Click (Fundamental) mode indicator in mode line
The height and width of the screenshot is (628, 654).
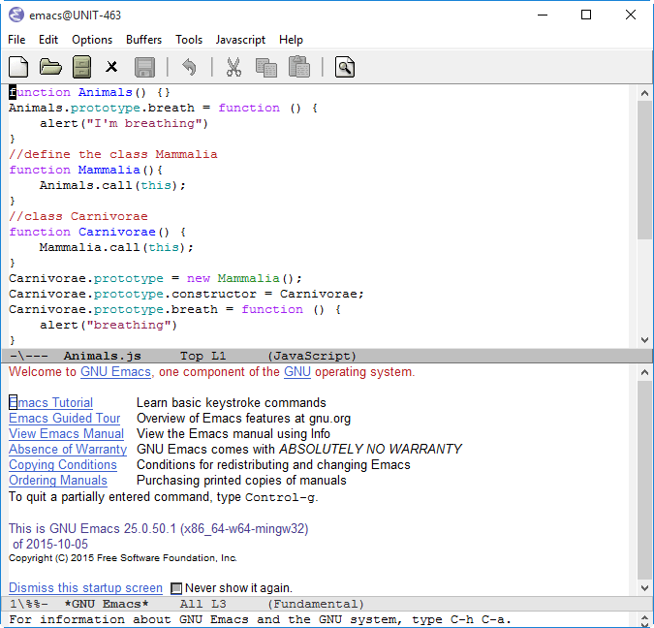click(x=316, y=604)
